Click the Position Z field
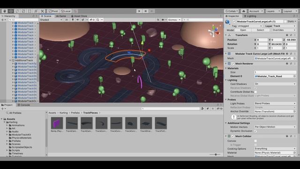The width and height of the screenshot is (300, 169). [291, 40]
